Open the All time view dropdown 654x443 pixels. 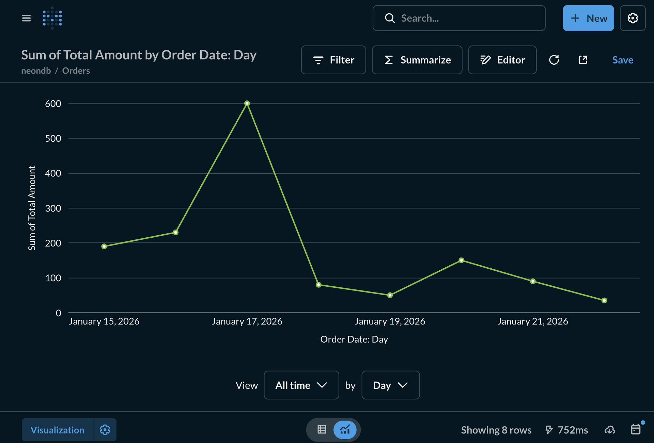pyautogui.click(x=301, y=385)
